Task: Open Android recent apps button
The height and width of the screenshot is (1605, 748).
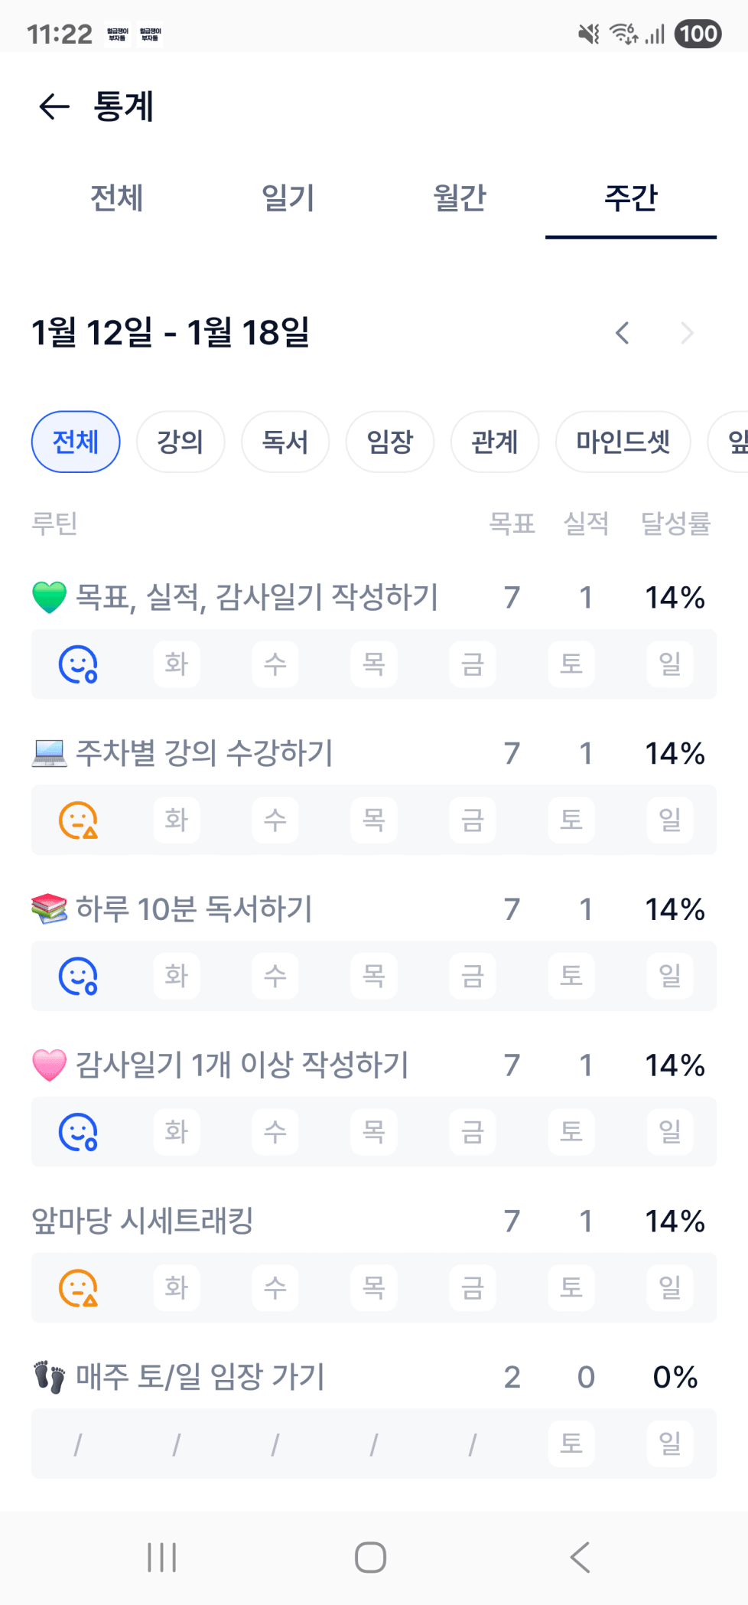Action: click(x=161, y=1557)
